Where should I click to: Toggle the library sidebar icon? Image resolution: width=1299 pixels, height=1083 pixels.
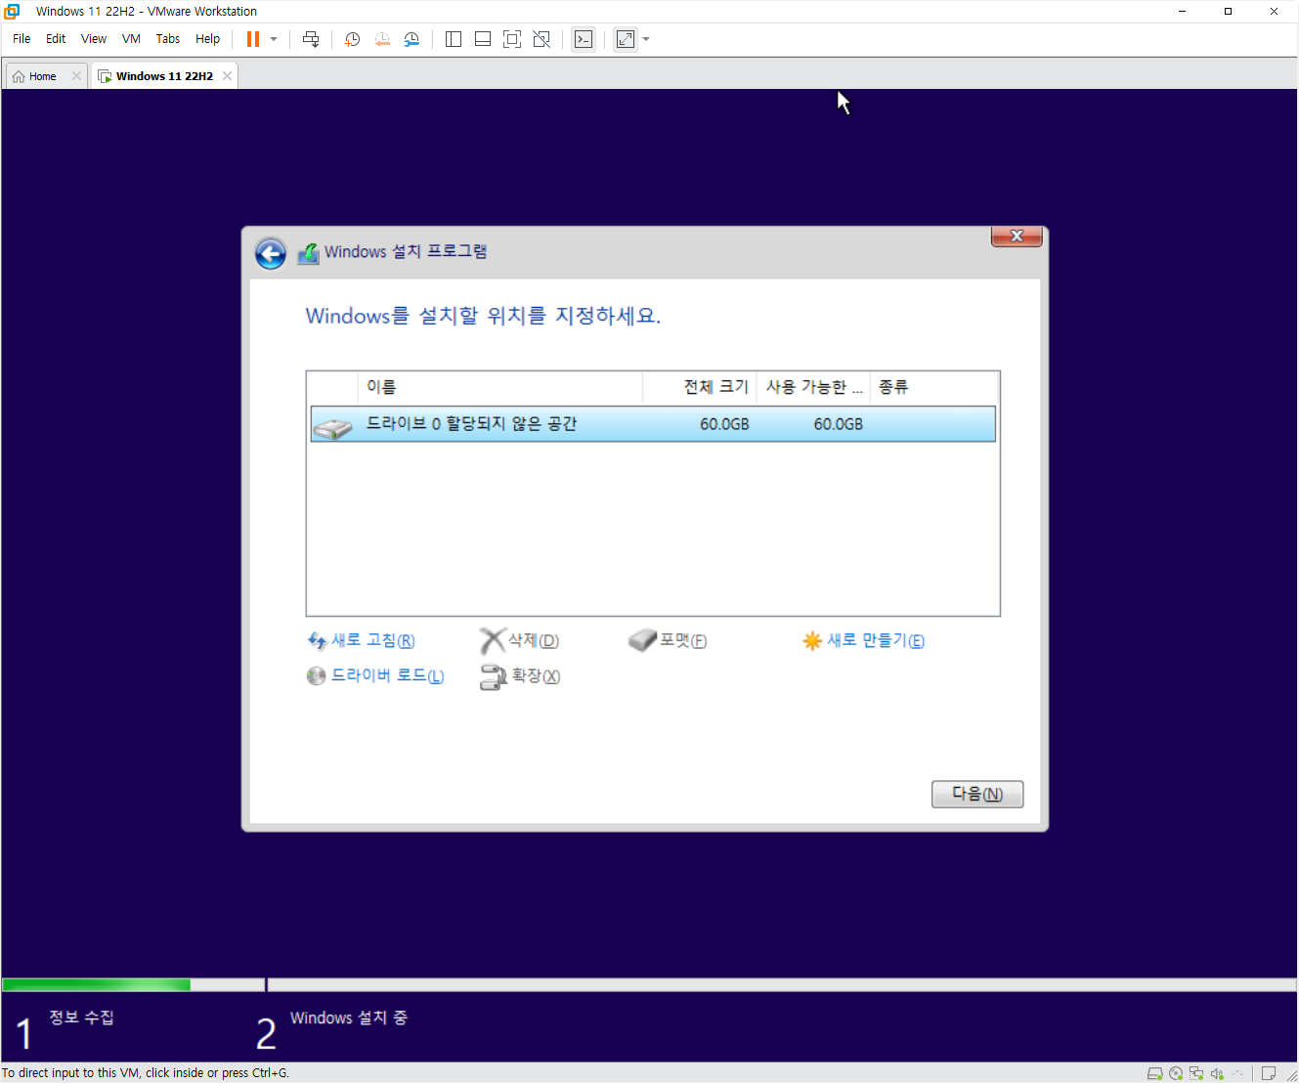454,39
